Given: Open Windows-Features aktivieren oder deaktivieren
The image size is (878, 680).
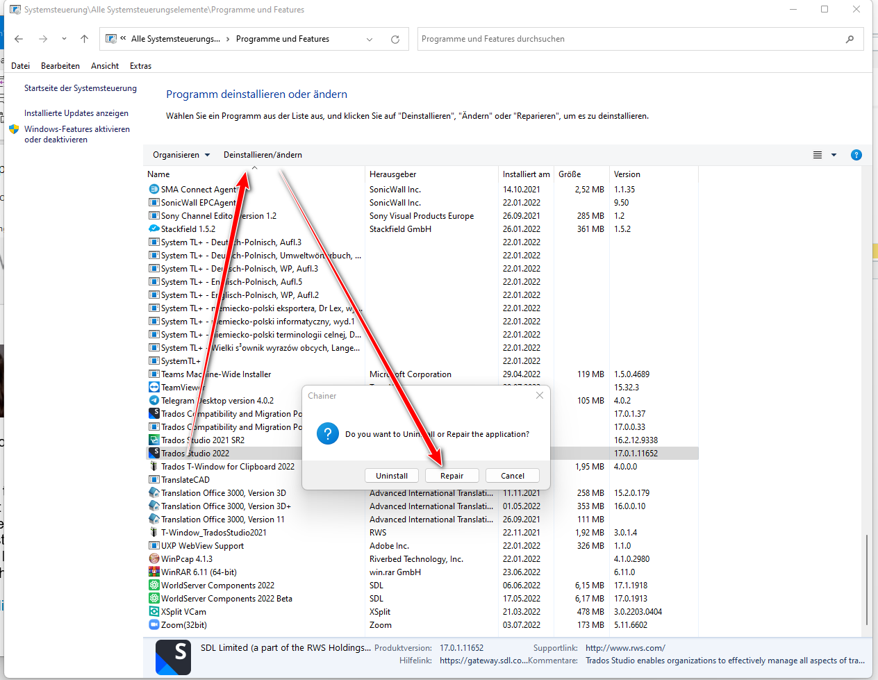Looking at the screenshot, I should tap(77, 134).
